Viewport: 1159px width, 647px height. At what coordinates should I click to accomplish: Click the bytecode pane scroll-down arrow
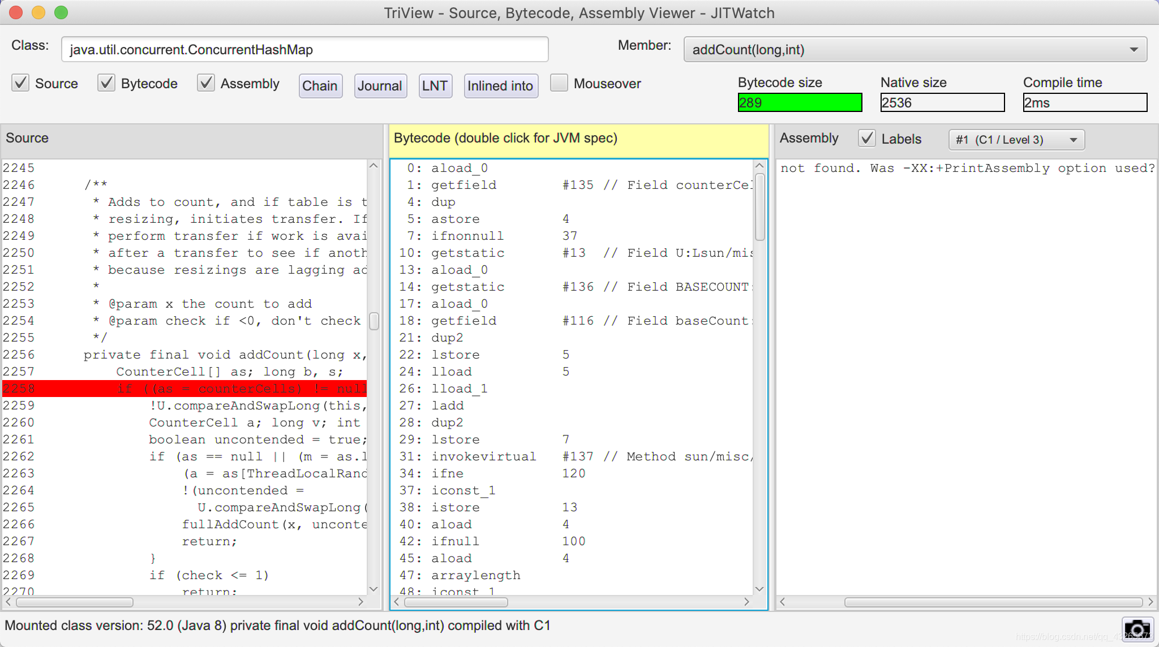click(x=759, y=589)
